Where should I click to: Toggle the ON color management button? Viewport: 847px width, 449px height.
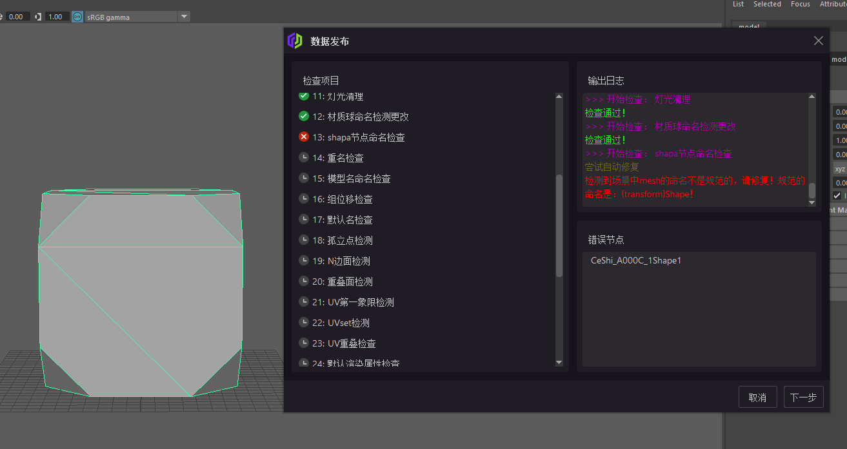tap(77, 16)
